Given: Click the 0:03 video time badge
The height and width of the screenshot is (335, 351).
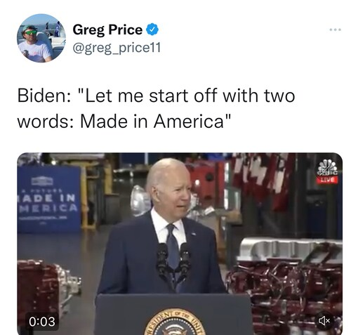Looking at the screenshot, I should pos(42,322).
